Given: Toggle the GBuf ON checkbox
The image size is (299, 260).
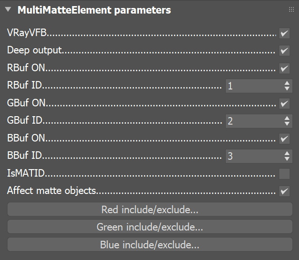Looking at the screenshot, I should coord(284,104).
